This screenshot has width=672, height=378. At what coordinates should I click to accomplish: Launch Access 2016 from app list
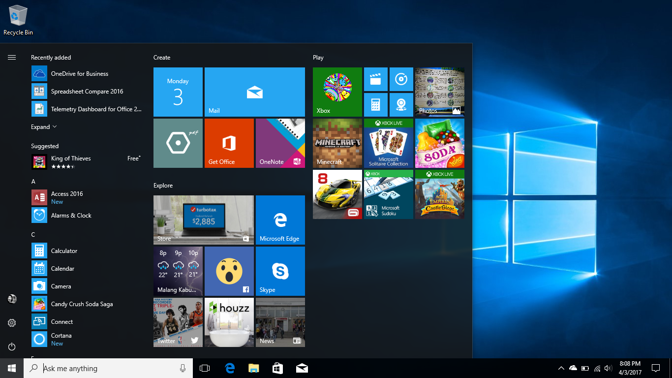coord(88,197)
